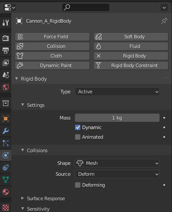Animate the Mass property dot
The height and width of the screenshot is (212, 172).
pyautogui.click(x=164, y=118)
